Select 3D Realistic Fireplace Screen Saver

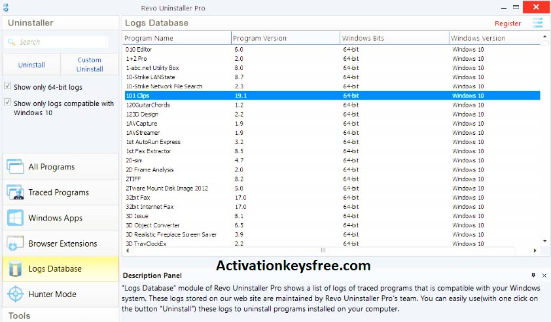pos(332,234)
